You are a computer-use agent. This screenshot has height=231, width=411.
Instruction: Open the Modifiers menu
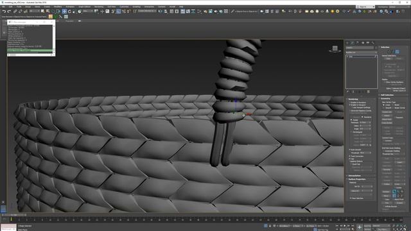click(x=58, y=6)
